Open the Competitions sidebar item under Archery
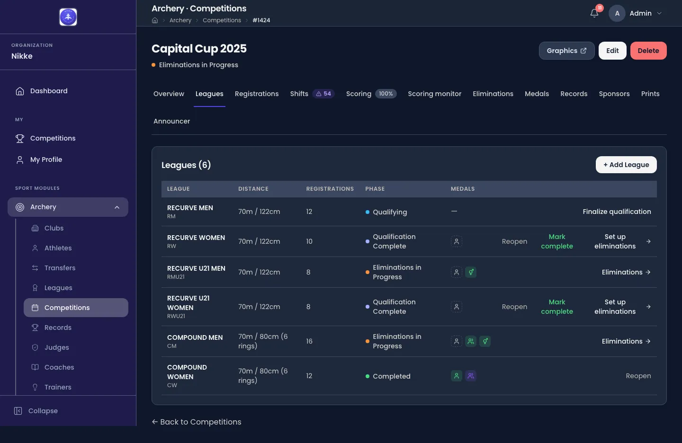682x443 pixels. pos(76,308)
